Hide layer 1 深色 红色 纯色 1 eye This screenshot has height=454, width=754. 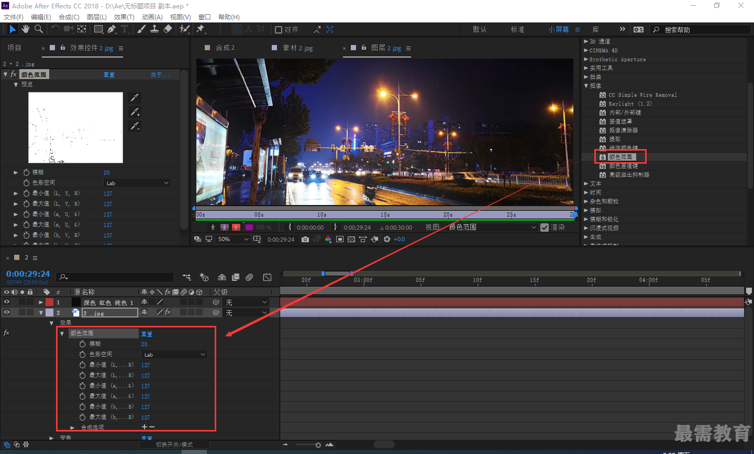pyautogui.click(x=7, y=302)
